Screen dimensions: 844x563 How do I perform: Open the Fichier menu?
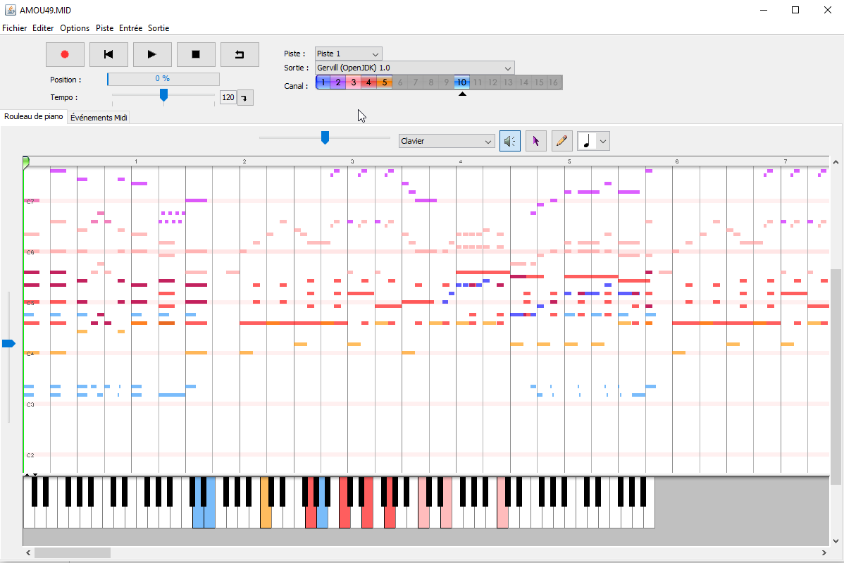tap(14, 28)
